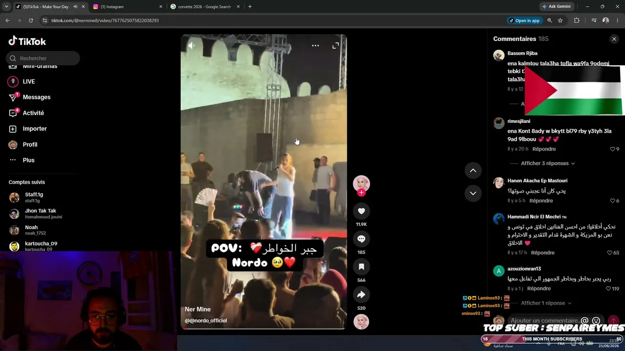Like Hammadi Ncir El Mechri's comment
This screenshot has height=351, width=625.
609,253
